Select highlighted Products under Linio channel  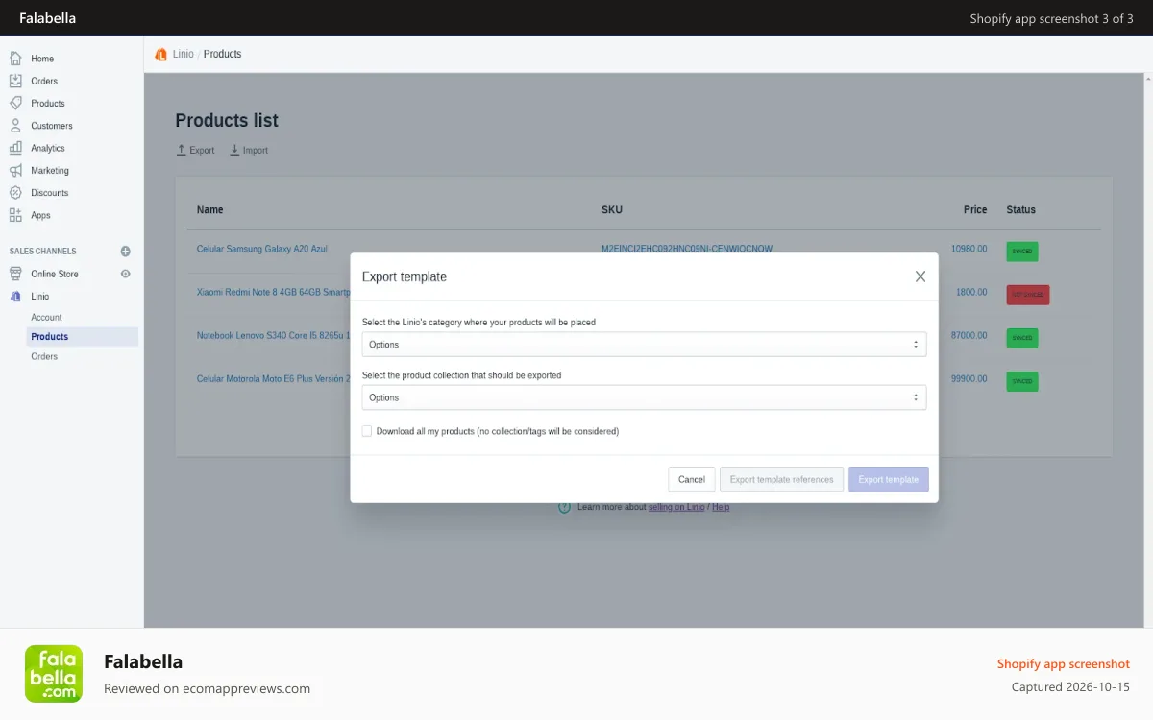[x=82, y=337]
